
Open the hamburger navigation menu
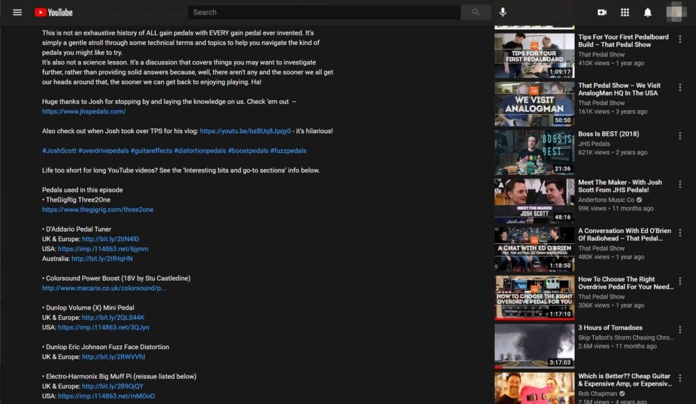17,12
